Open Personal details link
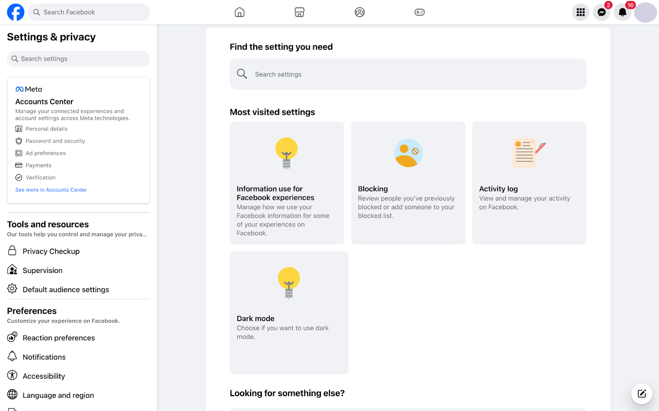Image resolution: width=659 pixels, height=411 pixels. coord(47,129)
